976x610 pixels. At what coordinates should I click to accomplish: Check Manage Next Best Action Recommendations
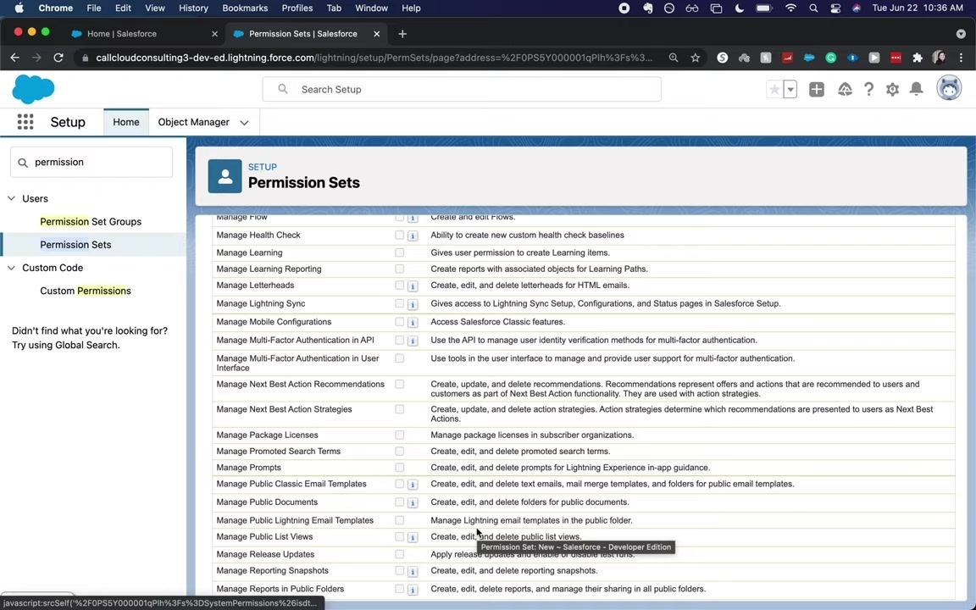click(400, 384)
